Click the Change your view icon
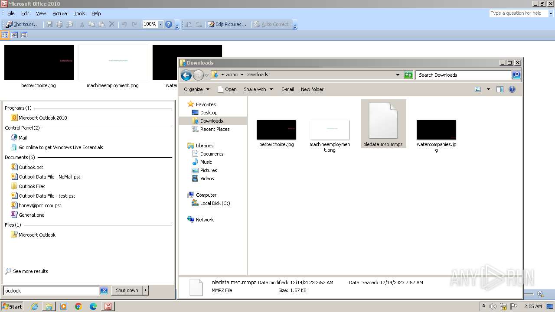The image size is (555, 312). click(478, 89)
